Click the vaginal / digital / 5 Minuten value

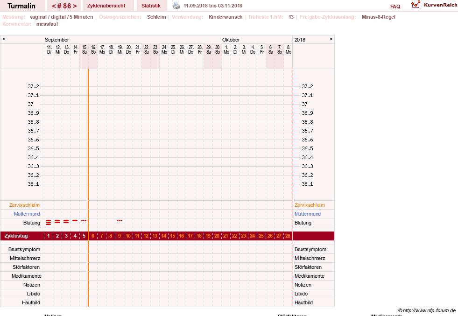click(x=61, y=17)
